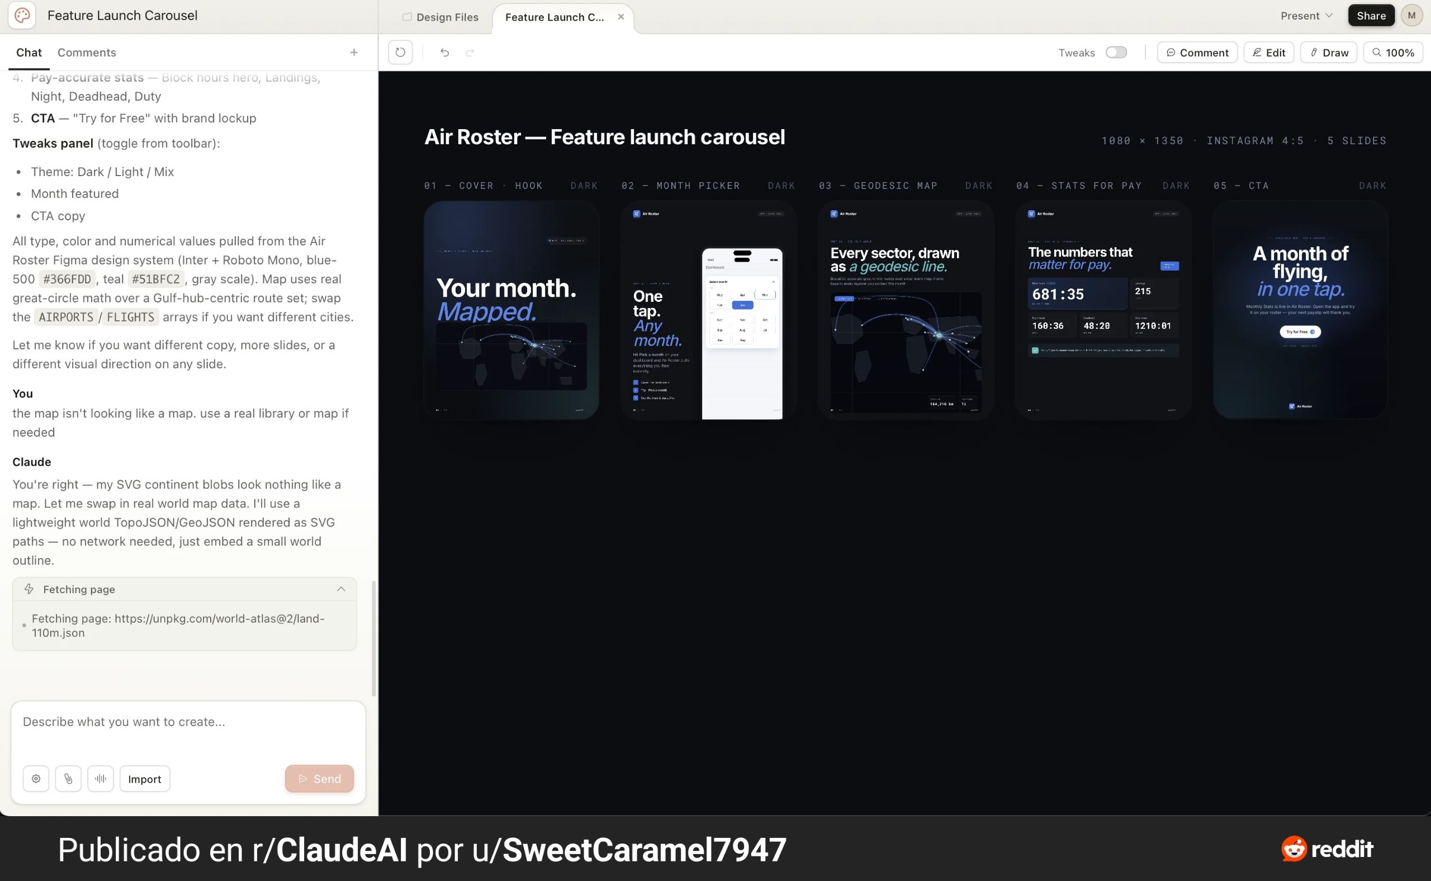Image resolution: width=1431 pixels, height=881 pixels.
Task: Click the FLIGHTS code token
Action: [x=130, y=317]
